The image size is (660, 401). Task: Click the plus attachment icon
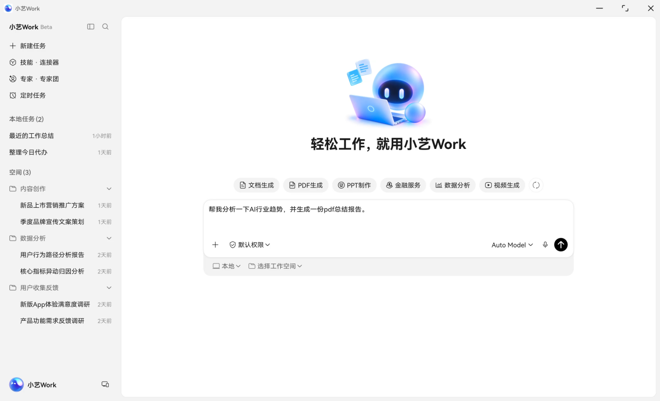[215, 245]
